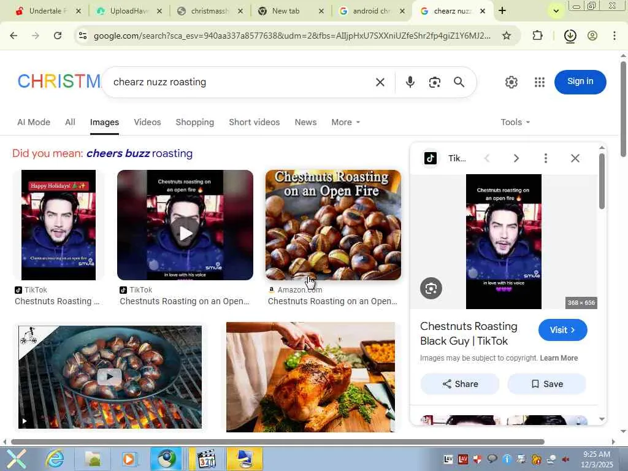Open the Amazon chestnuts roasting thumbnail
Screen dimensions: 628x471
(333, 225)
